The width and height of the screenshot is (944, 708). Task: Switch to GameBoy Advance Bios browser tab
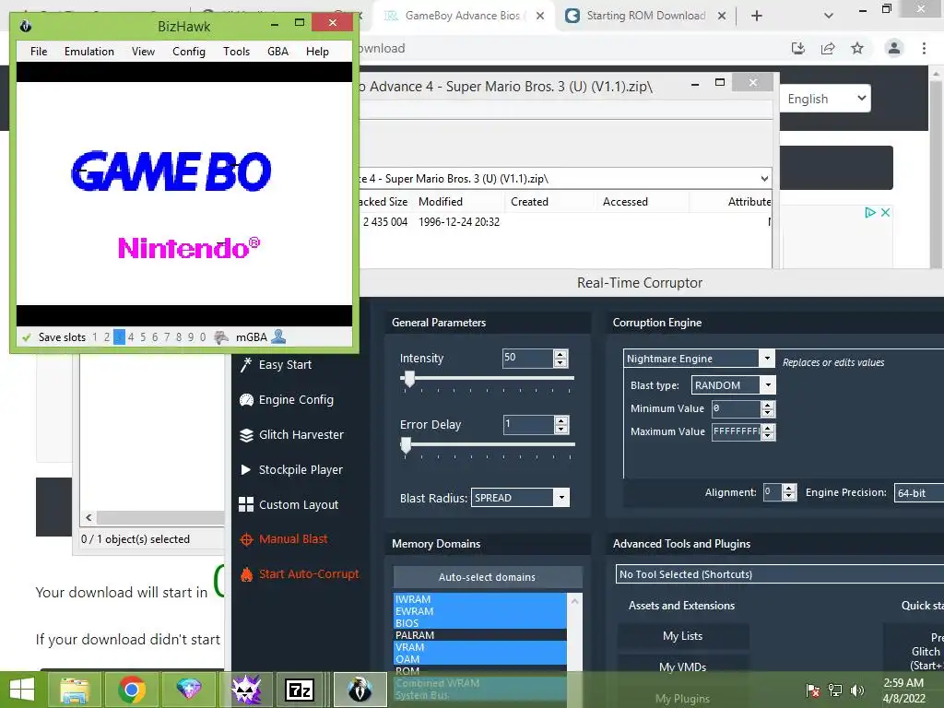coord(461,16)
